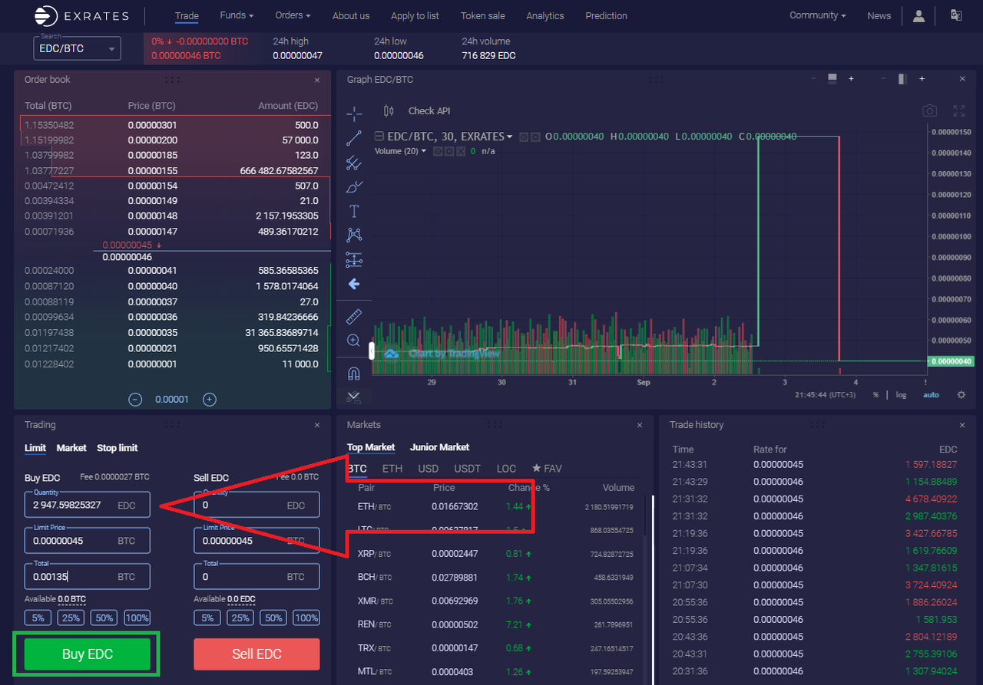The width and height of the screenshot is (983, 685).
Task: Toggle percent scale on chart
Action: click(x=875, y=394)
